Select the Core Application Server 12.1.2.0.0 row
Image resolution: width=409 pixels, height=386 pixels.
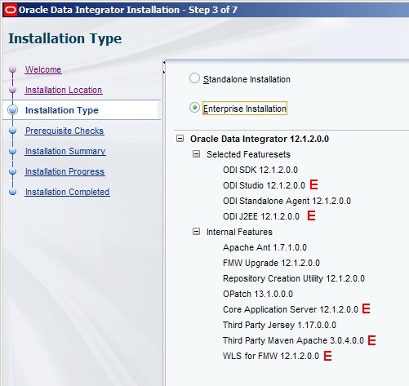coord(291,309)
